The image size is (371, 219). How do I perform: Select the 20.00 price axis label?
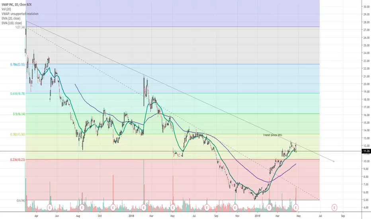pos(367,84)
